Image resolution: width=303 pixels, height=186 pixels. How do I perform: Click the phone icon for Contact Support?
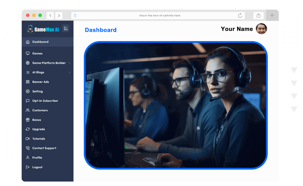pos(28,148)
